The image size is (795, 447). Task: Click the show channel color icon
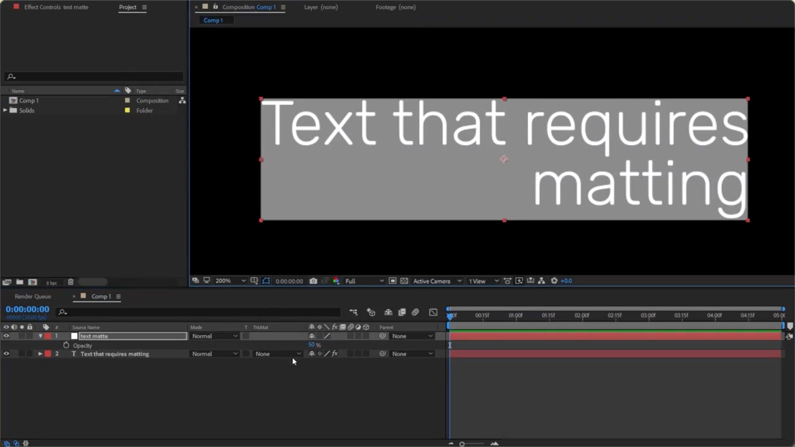tap(336, 281)
